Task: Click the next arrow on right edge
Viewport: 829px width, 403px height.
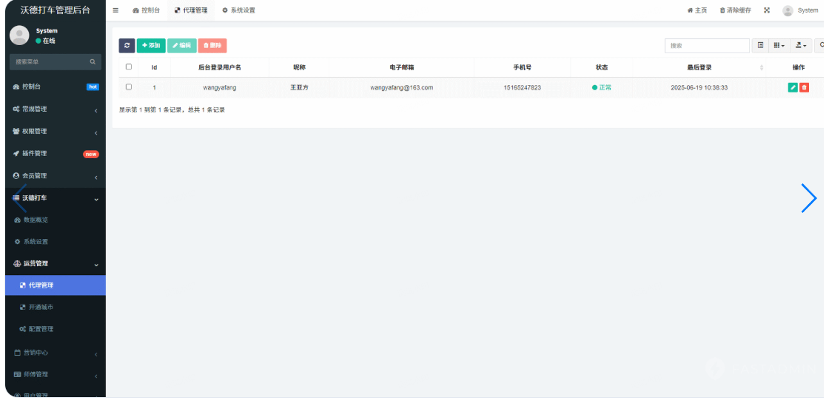Action: coord(808,198)
